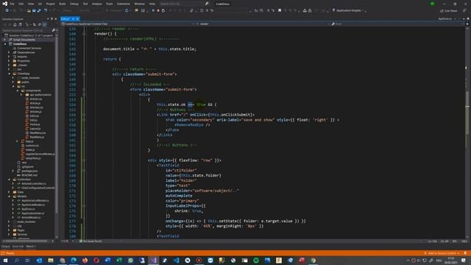Collapse the Models folder
This screenshot has height=265, width=471.
(x=9, y=197)
